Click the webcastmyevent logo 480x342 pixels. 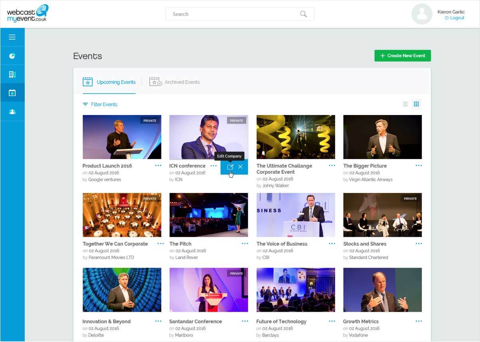(x=27, y=14)
